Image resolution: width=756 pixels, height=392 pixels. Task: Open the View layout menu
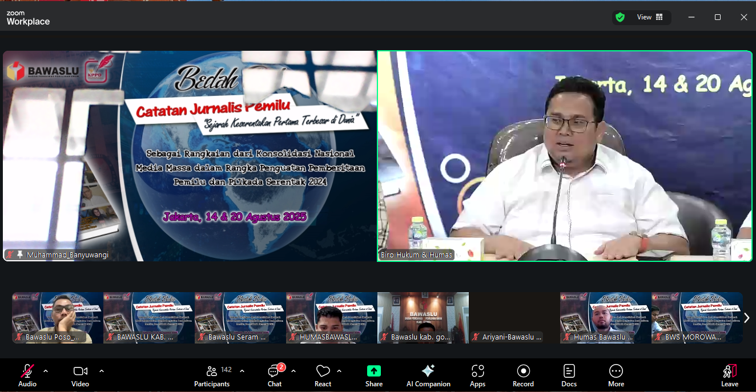click(650, 17)
